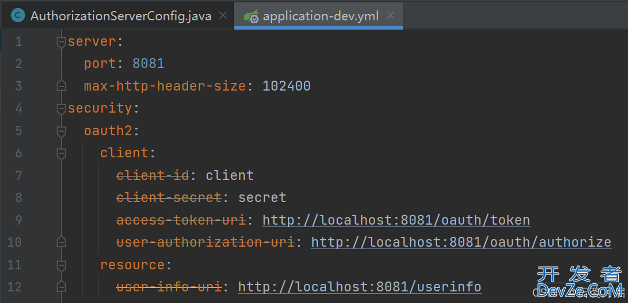628x303 pixels.
Task: Click the value 'secret'
Action: tap(262, 197)
